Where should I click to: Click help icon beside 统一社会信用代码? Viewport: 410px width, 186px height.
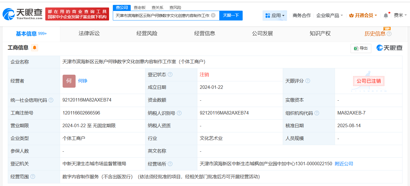(x=51, y=100)
